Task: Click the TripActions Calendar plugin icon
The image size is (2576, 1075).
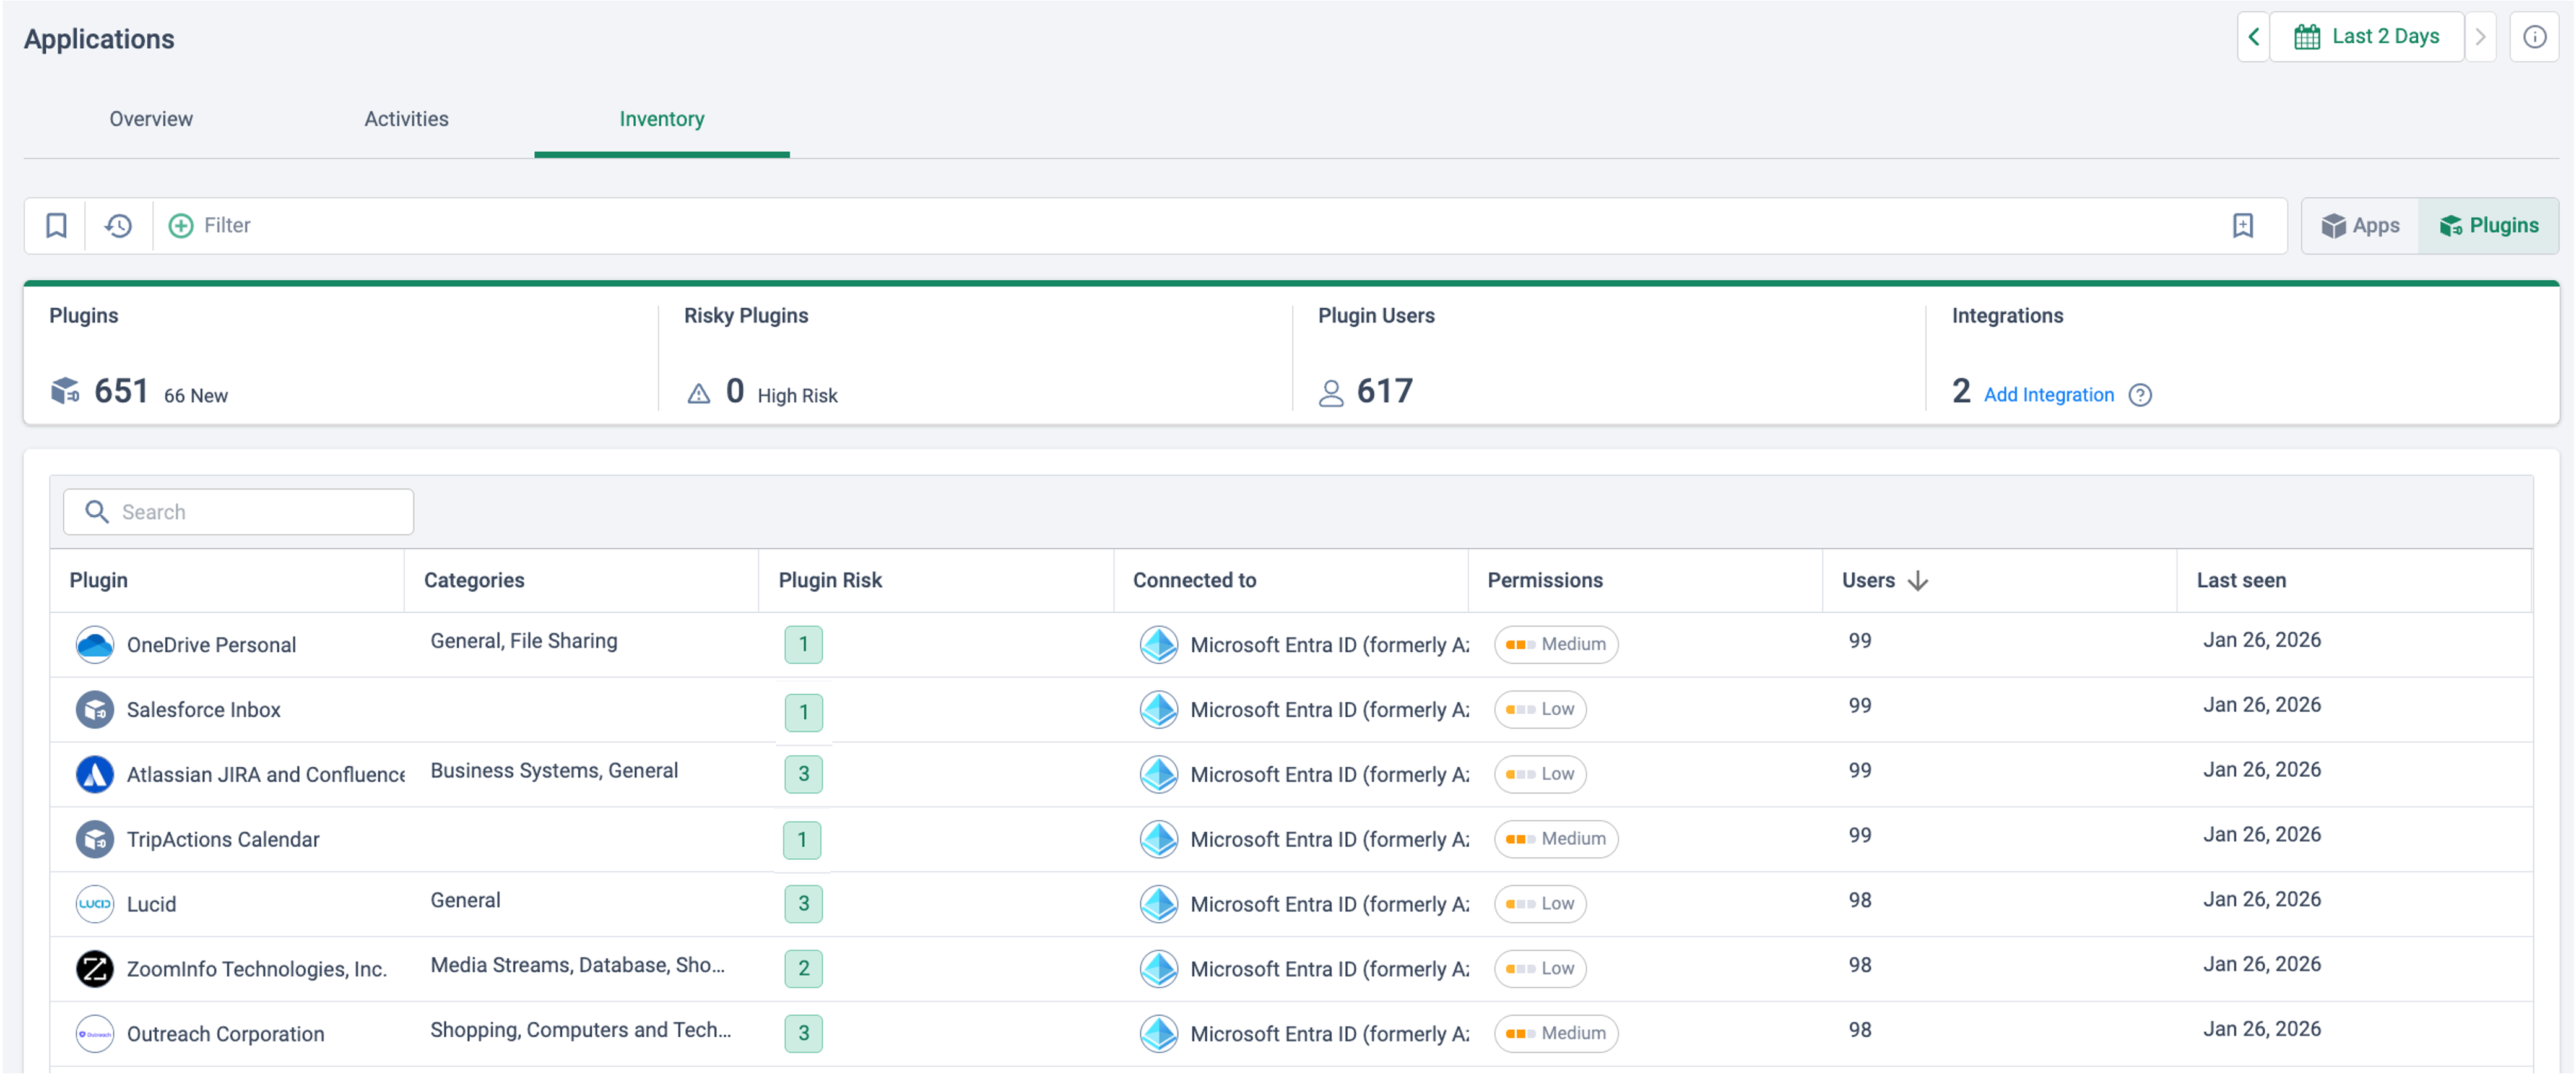Action: pyautogui.click(x=95, y=840)
